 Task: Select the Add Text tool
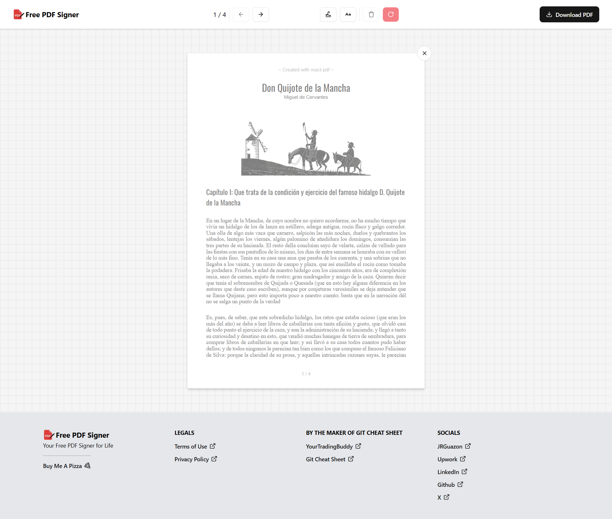348,14
